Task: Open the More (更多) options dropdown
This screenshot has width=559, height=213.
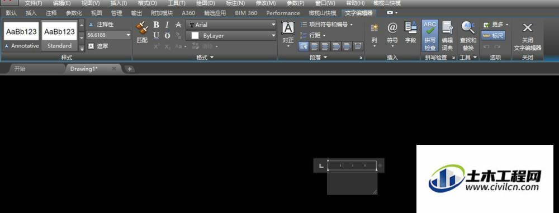Action: [x=495, y=25]
